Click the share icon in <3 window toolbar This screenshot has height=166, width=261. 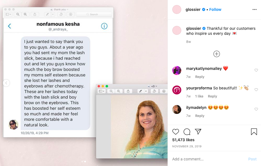(x=128, y=91)
